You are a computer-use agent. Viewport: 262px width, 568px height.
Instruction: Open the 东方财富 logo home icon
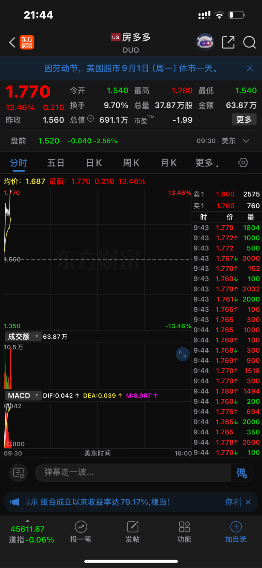pyautogui.click(x=27, y=42)
